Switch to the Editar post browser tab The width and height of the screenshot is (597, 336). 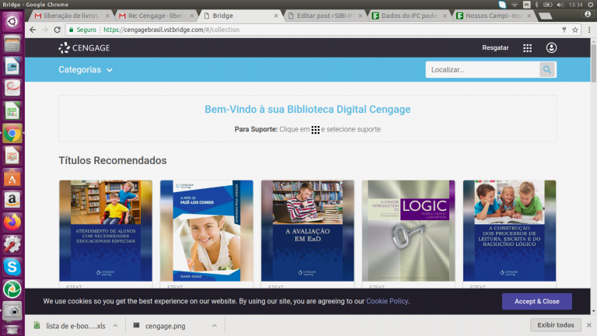tap(322, 15)
